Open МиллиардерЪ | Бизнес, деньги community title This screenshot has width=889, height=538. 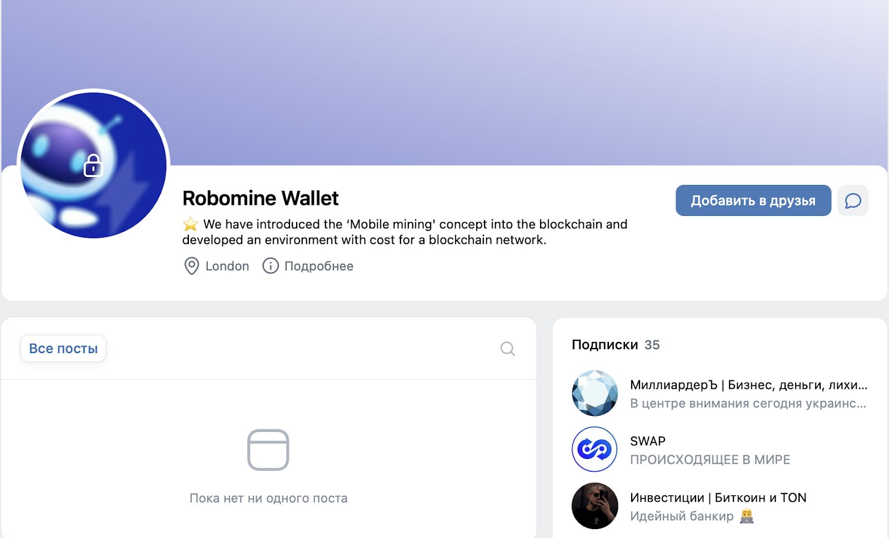(x=748, y=385)
